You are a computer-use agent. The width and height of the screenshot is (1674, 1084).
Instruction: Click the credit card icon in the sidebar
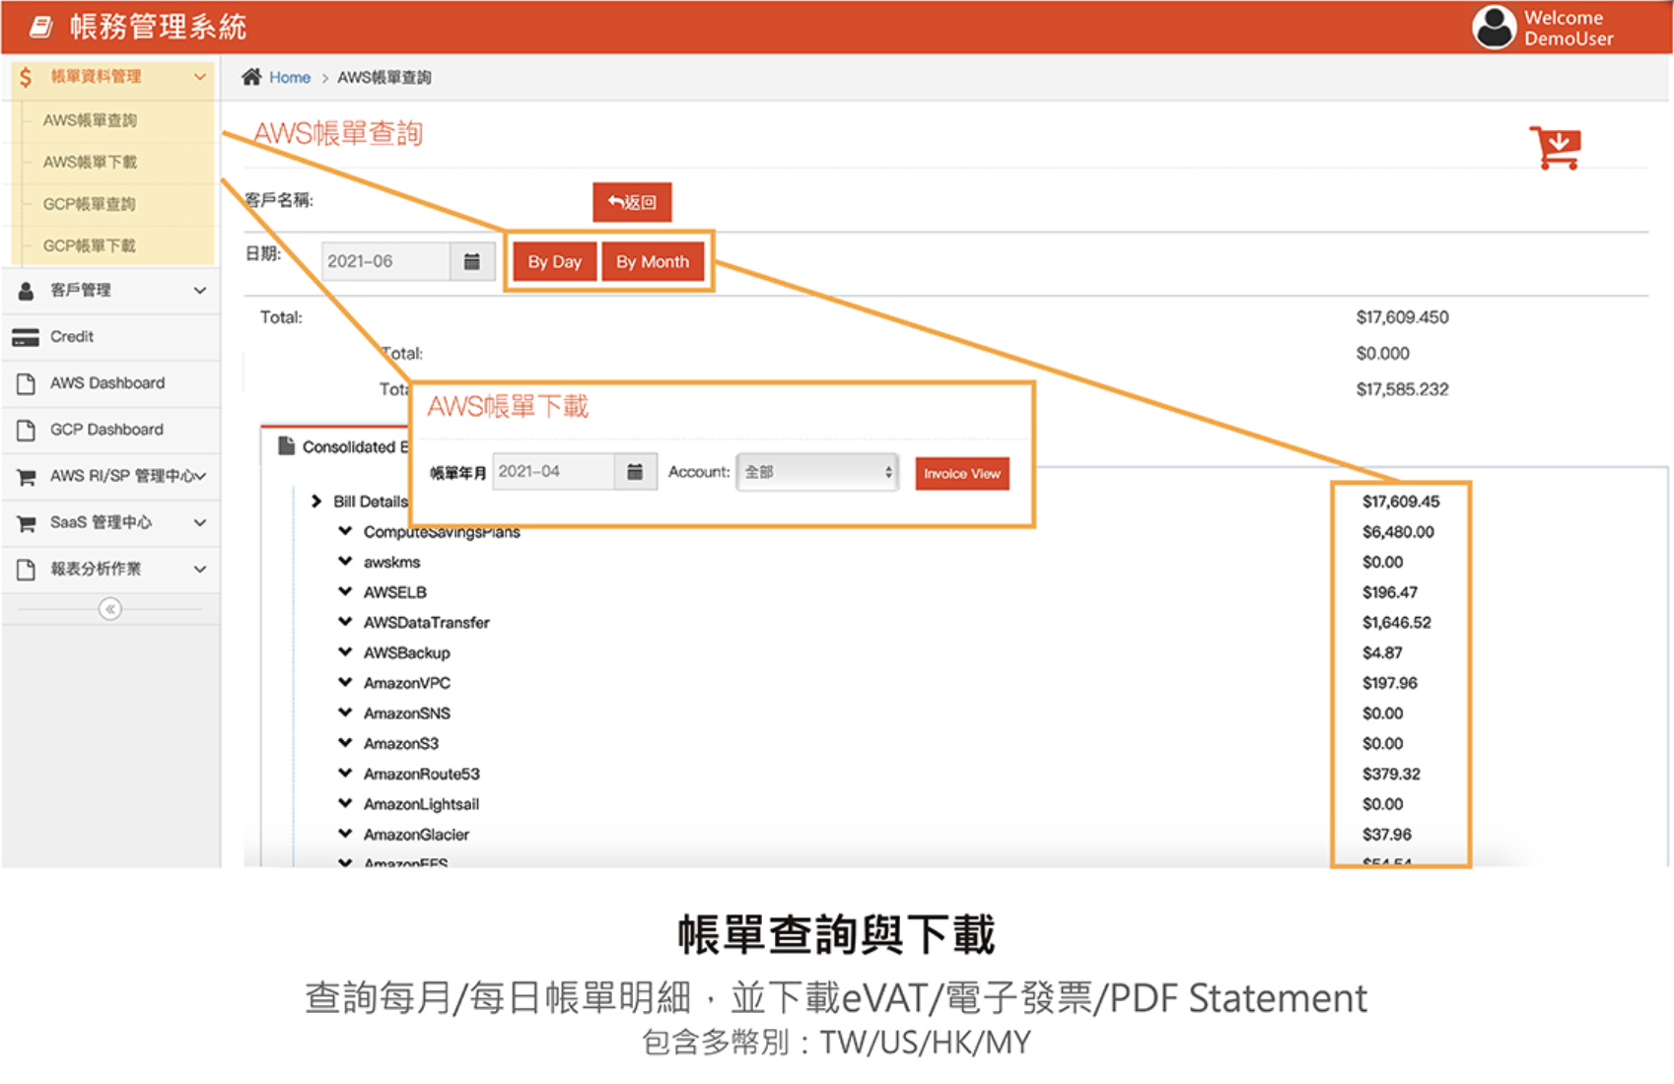pos(26,337)
